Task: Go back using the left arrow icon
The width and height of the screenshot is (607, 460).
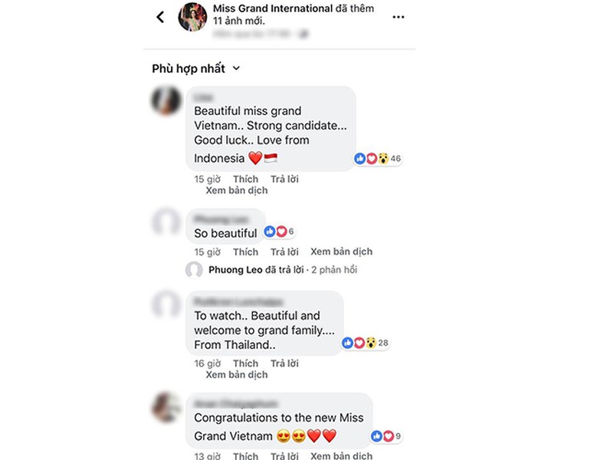Action: [160, 17]
